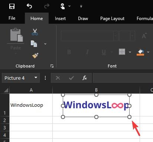The image size is (153, 142).
Task: Click the Redo arrow icon
Action: pos(47,6)
